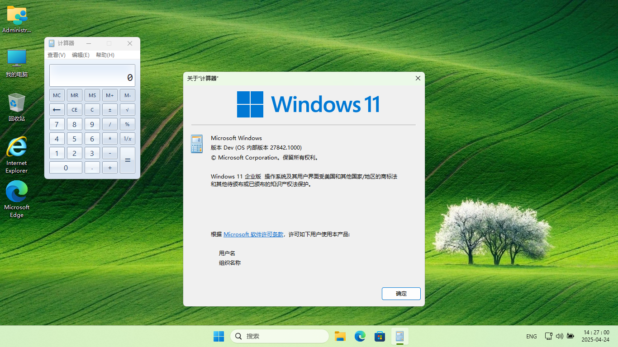
Task: Click the calculator icon in the title bar
Action: point(52,43)
